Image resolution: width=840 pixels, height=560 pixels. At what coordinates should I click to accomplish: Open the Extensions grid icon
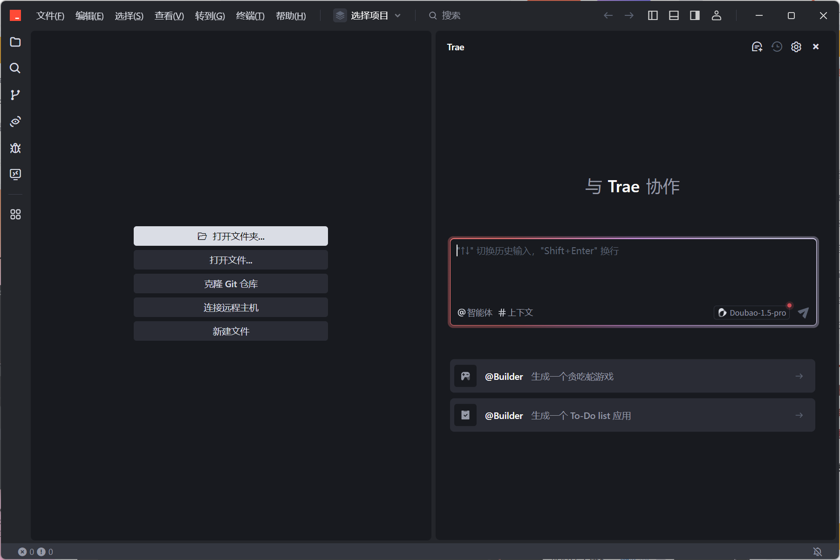click(x=15, y=215)
